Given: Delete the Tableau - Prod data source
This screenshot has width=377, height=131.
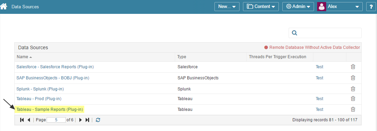Looking at the screenshot, I should (353, 98).
